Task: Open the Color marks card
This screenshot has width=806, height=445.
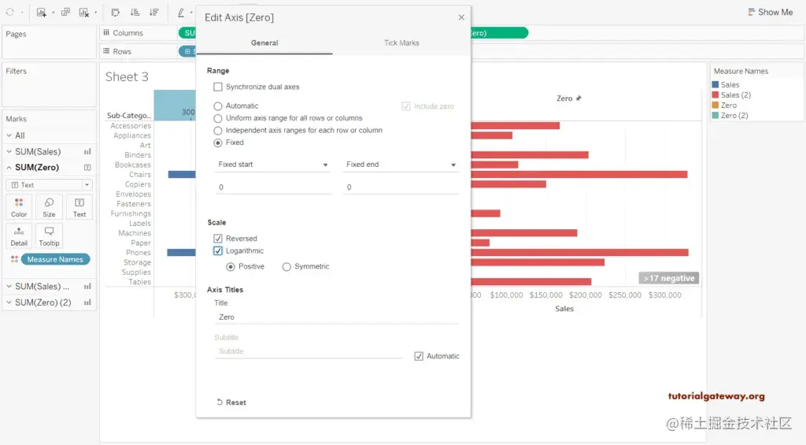Action: coord(19,207)
